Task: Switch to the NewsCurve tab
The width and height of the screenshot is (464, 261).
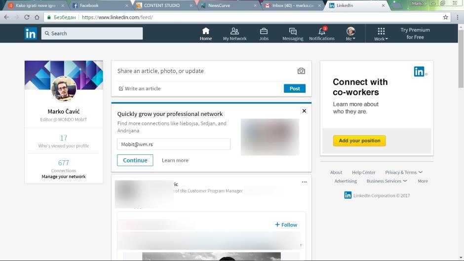Action: [x=229, y=5]
